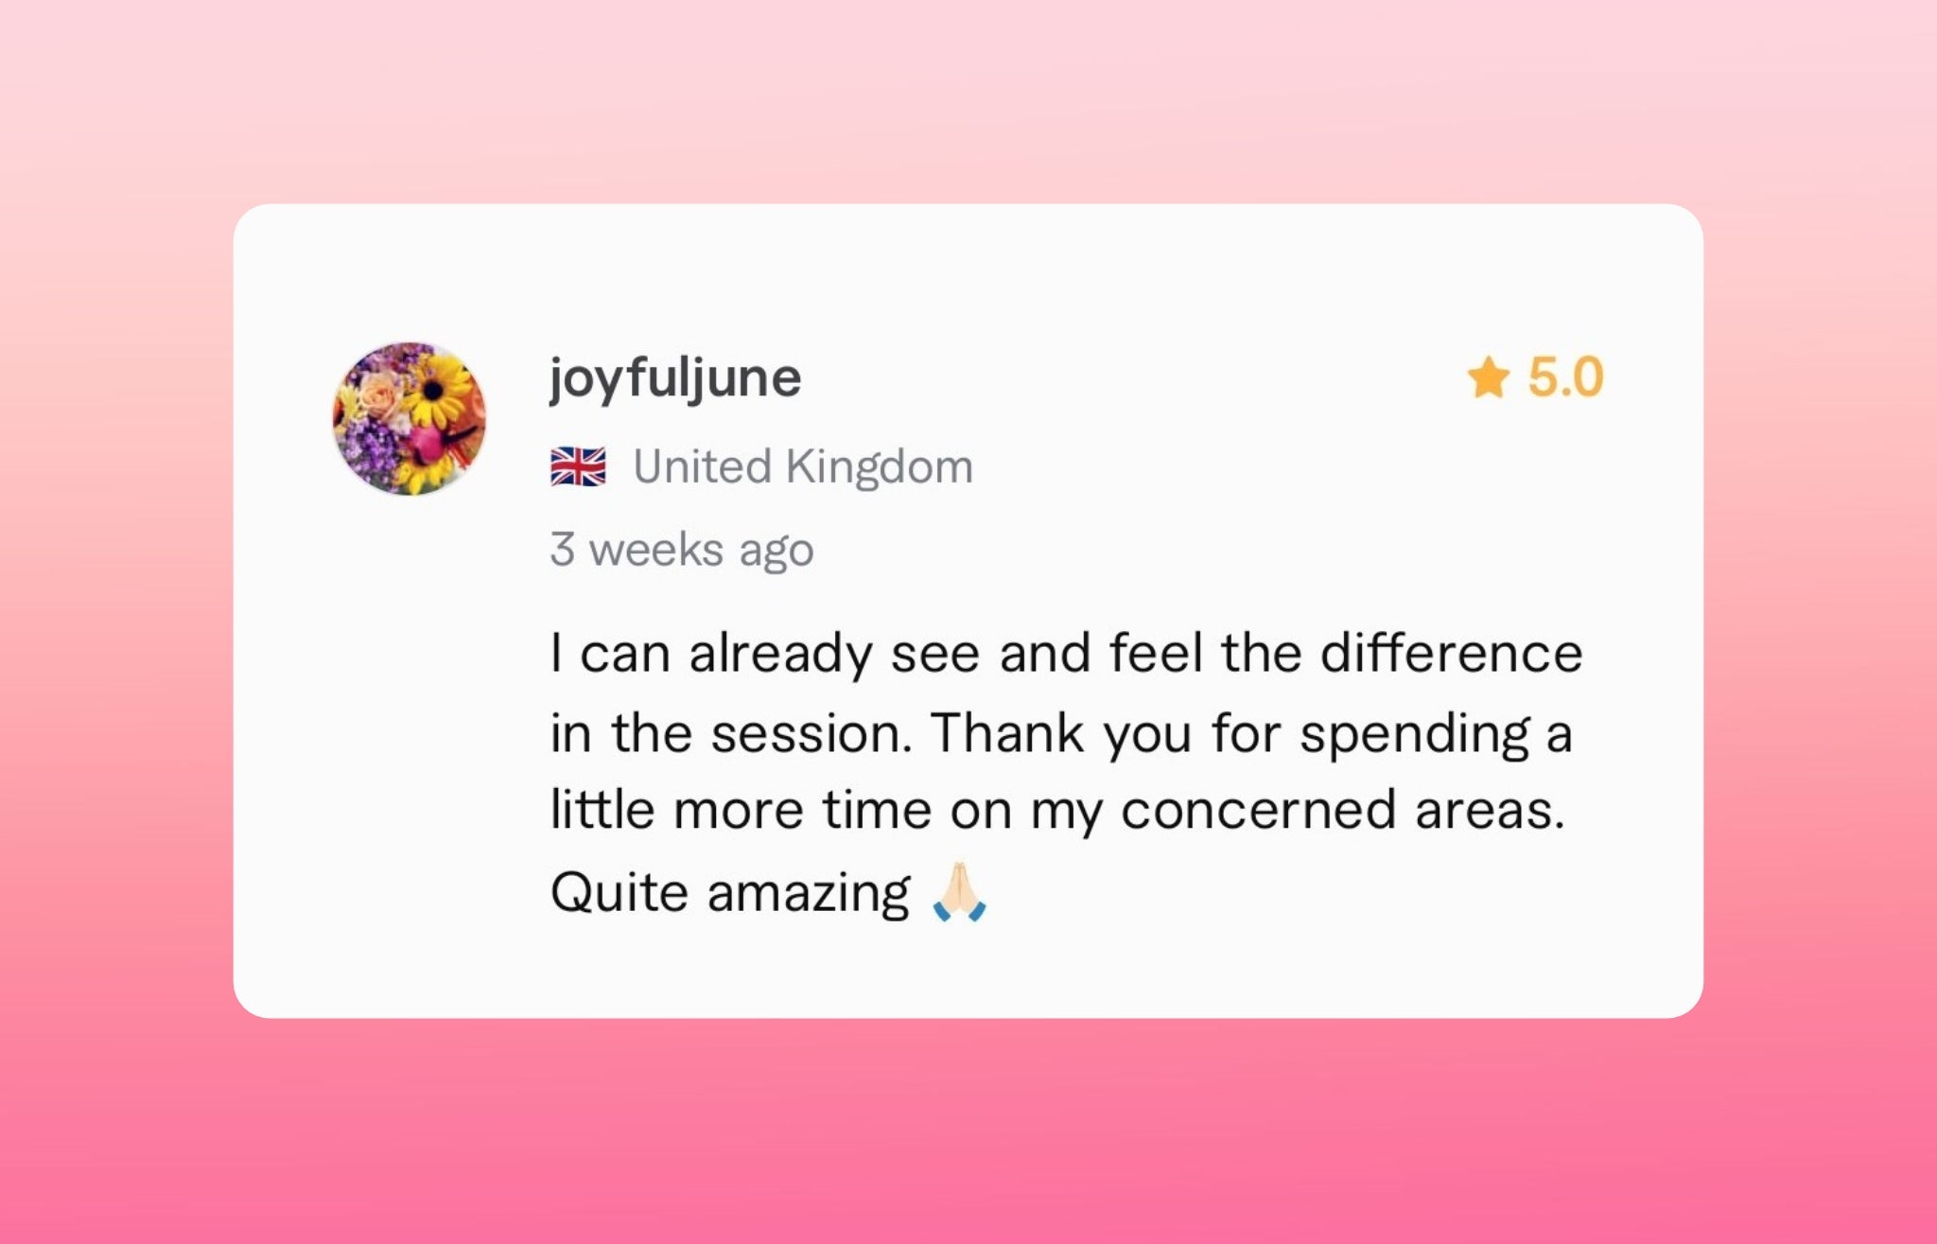Select the United Kingdom country label
The width and height of the screenshot is (1937, 1244).
pyautogui.click(x=803, y=466)
